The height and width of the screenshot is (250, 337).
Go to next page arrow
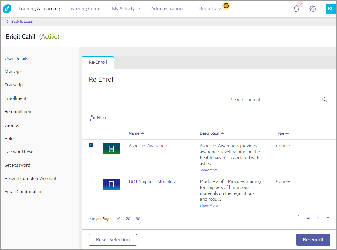318,217
